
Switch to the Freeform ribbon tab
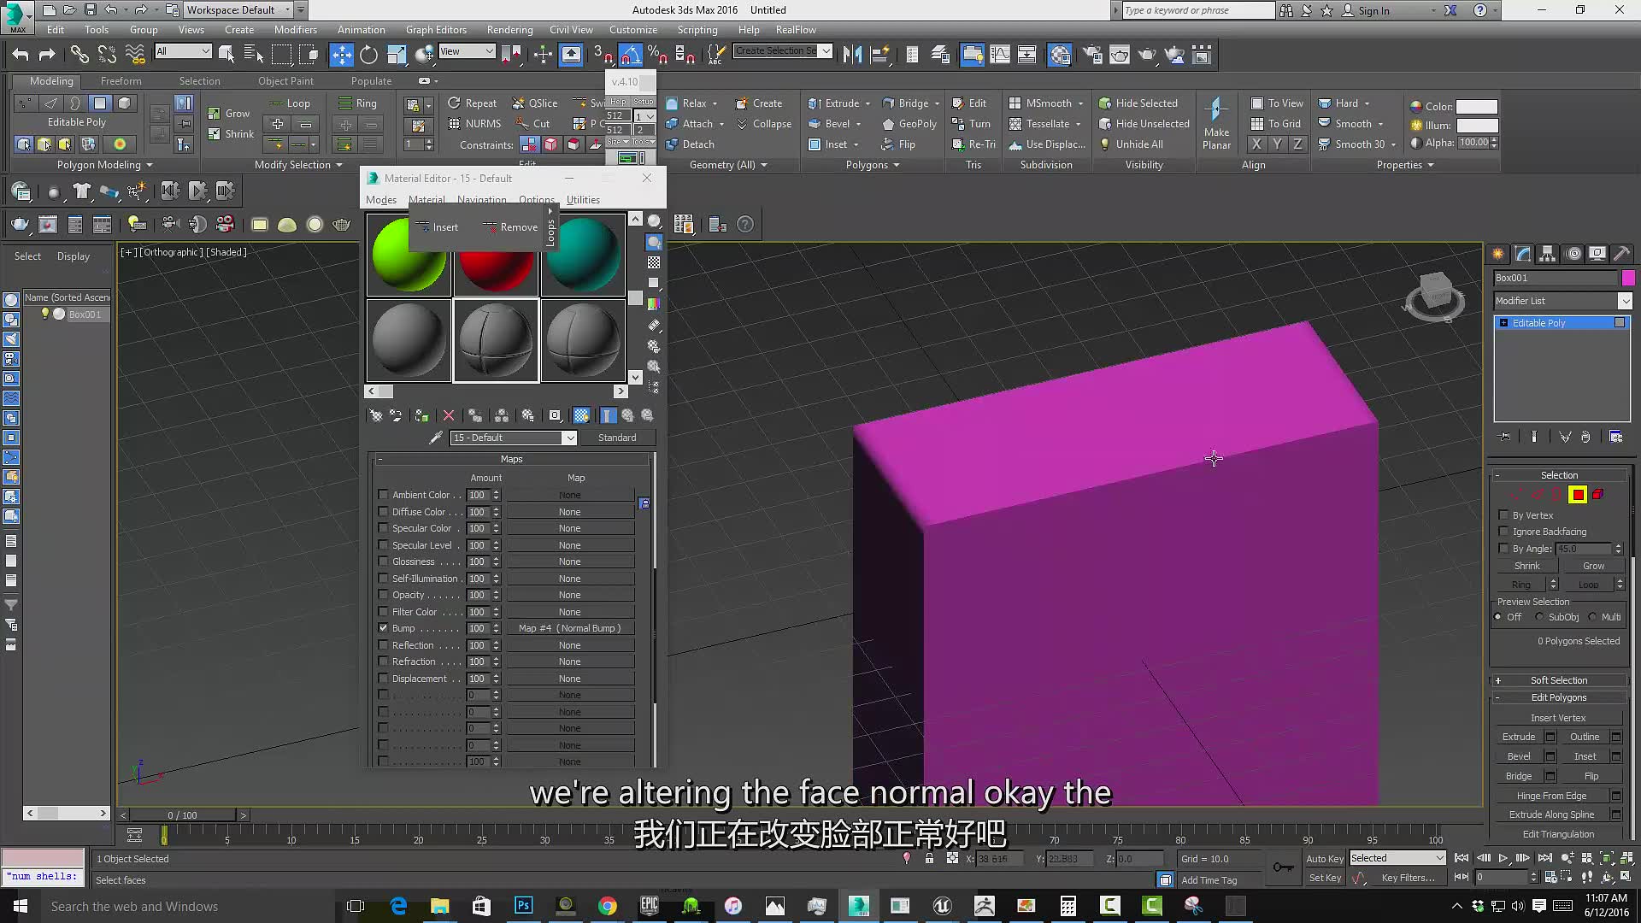[x=121, y=81]
